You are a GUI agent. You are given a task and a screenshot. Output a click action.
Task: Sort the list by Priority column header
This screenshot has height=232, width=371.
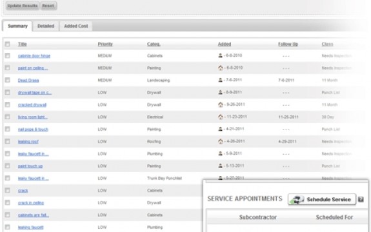(105, 44)
